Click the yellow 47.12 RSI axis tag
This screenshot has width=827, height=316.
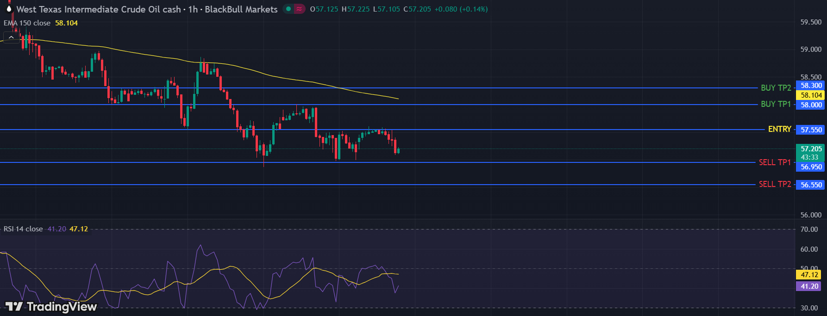pyautogui.click(x=809, y=275)
